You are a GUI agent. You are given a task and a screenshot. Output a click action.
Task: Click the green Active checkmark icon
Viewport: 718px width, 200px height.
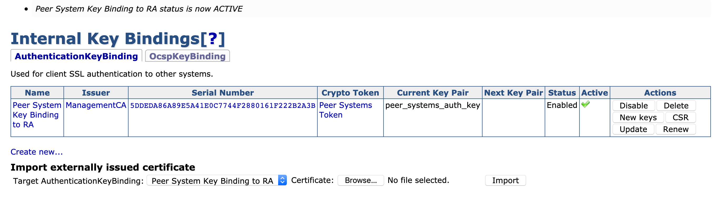pyautogui.click(x=585, y=104)
